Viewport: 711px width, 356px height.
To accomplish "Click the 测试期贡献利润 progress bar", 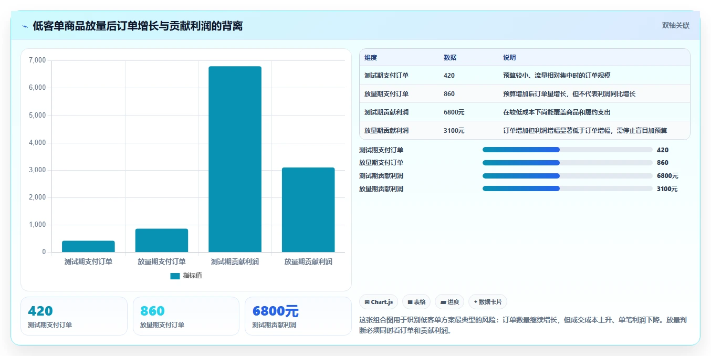I will (x=567, y=176).
